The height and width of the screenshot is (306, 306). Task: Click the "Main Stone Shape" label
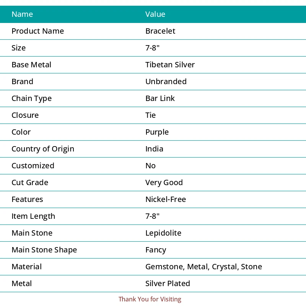point(44,250)
